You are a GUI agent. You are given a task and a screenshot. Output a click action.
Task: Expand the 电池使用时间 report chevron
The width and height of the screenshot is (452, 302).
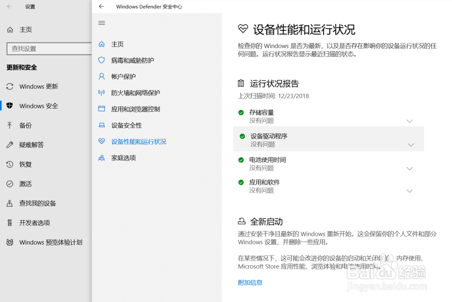(x=410, y=169)
